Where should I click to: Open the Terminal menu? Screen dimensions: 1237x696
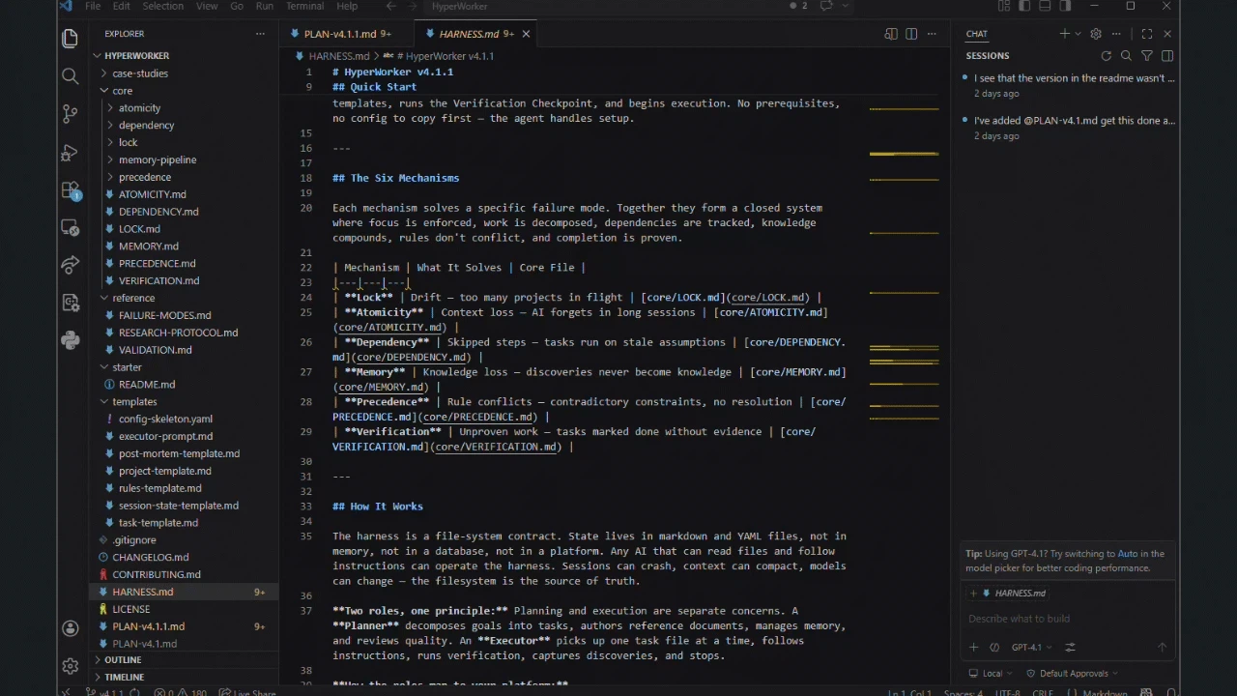tap(304, 7)
